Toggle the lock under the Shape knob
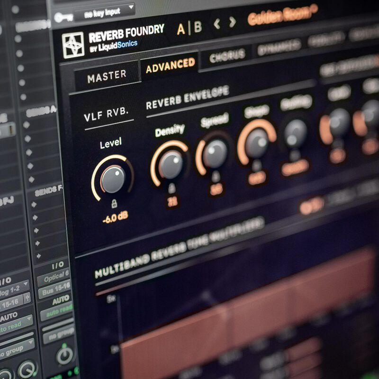 tap(257, 166)
